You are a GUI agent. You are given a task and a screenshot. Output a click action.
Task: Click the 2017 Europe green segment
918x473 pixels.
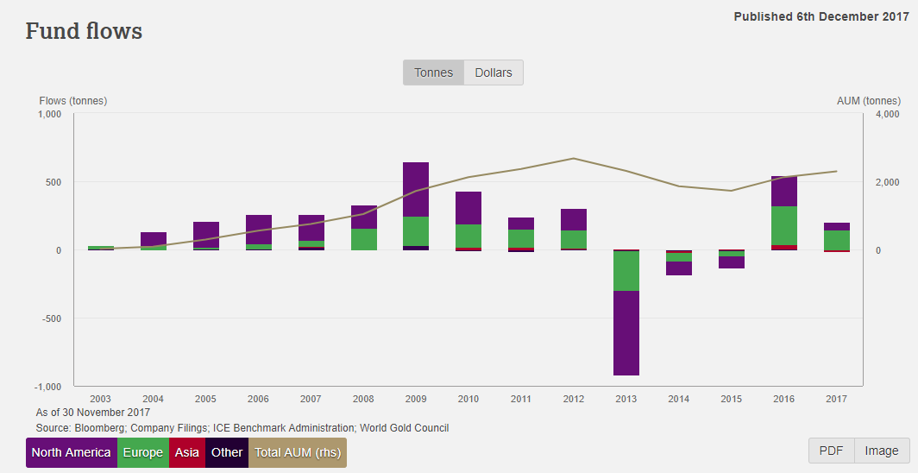837,239
